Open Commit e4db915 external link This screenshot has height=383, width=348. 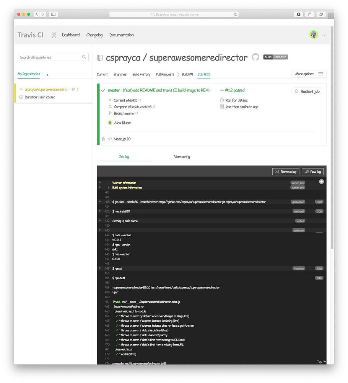point(140,100)
